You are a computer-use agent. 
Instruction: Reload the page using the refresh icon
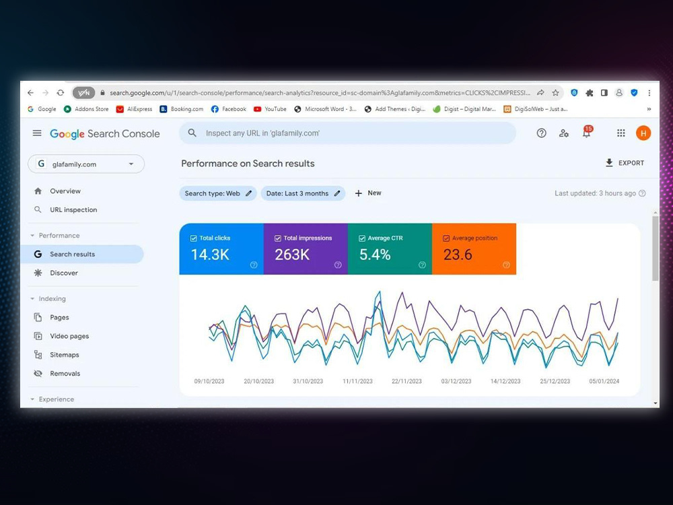tap(61, 93)
